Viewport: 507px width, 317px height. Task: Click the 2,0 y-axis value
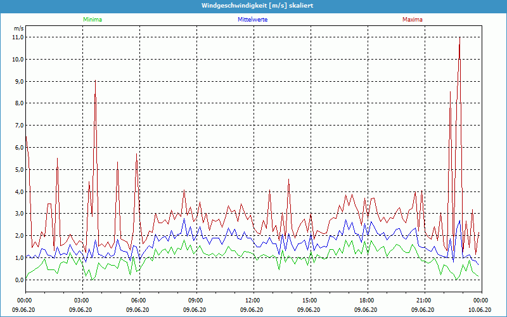pos(20,235)
